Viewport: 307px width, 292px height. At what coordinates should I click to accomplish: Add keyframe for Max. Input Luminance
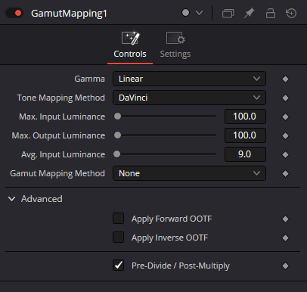coord(285,116)
